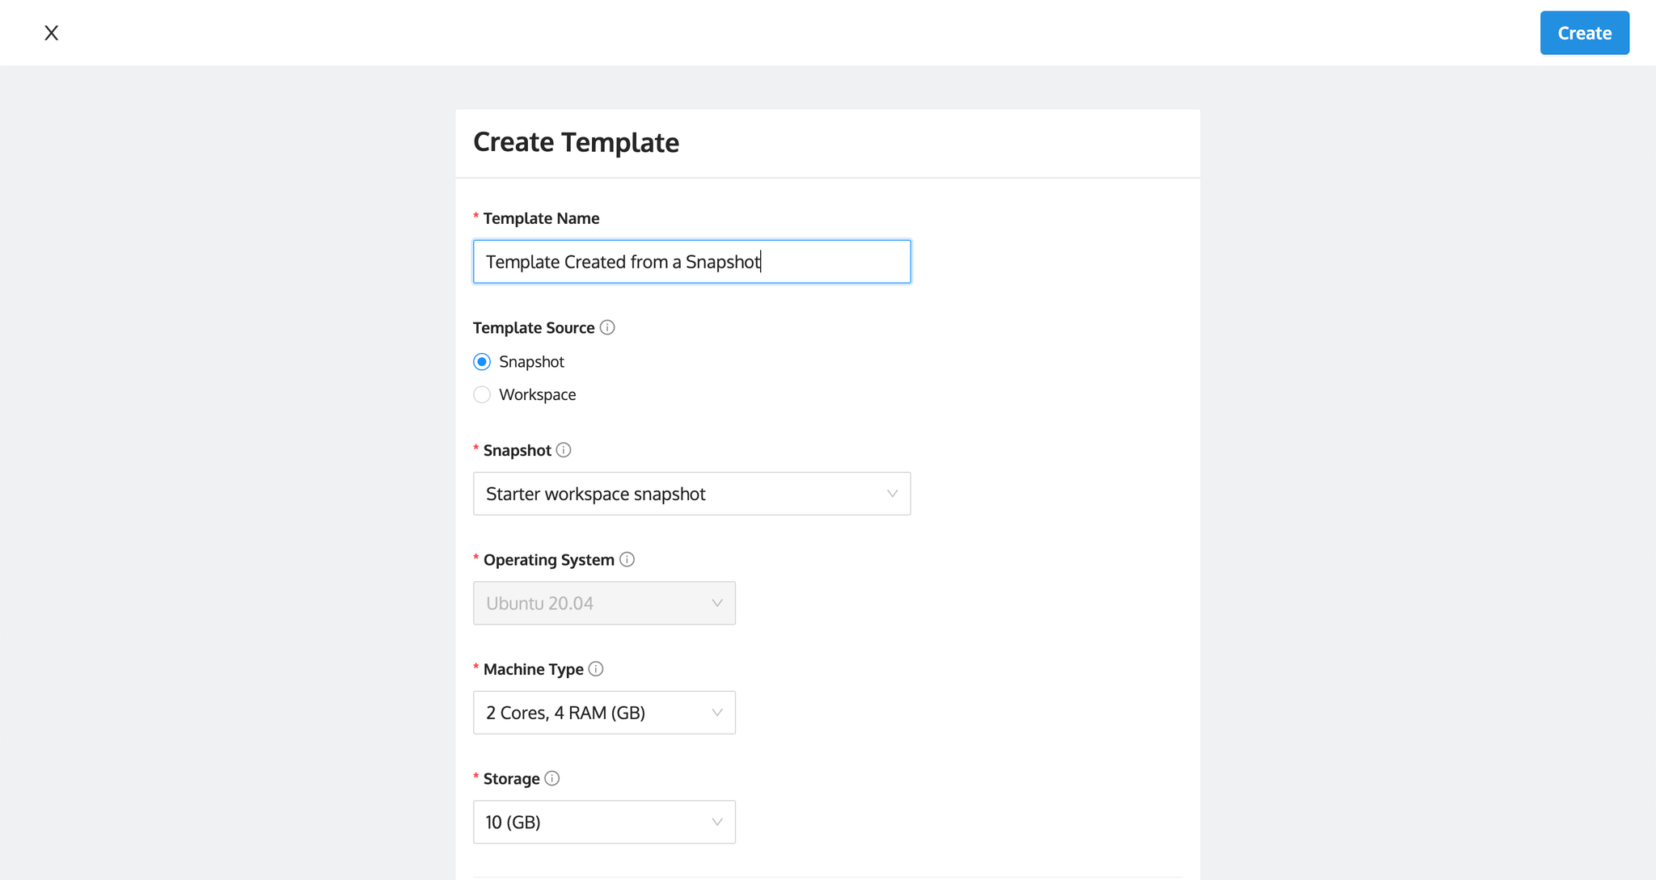The width and height of the screenshot is (1656, 880).
Task: Click the Ubuntu 20.04 operating system dropdown
Action: pyautogui.click(x=604, y=603)
